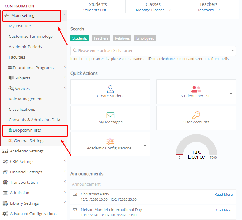
Task: Click the Expand Academic Settings chevron
Action: 65,150
